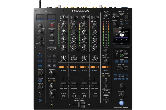Click channel 2 crossfader assign switch
This screenshot has width=166, height=110.
pos(74,96)
